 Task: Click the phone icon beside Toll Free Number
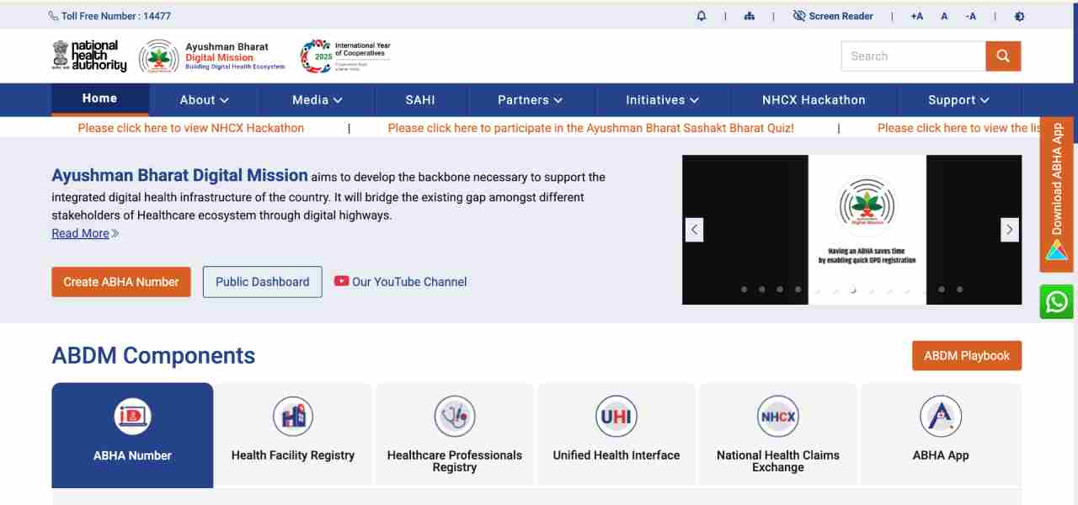54,16
